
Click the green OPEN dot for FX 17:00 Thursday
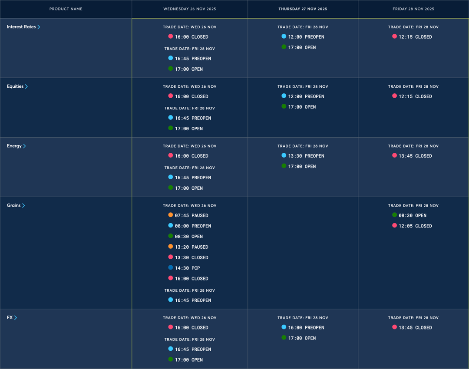point(284,338)
